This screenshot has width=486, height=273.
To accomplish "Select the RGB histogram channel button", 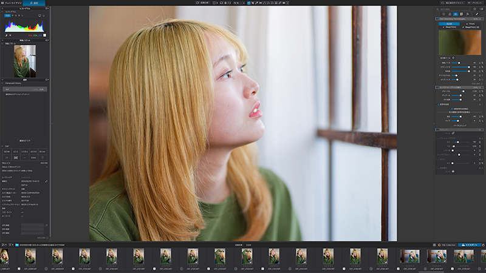I will pyautogui.click(x=7, y=15).
